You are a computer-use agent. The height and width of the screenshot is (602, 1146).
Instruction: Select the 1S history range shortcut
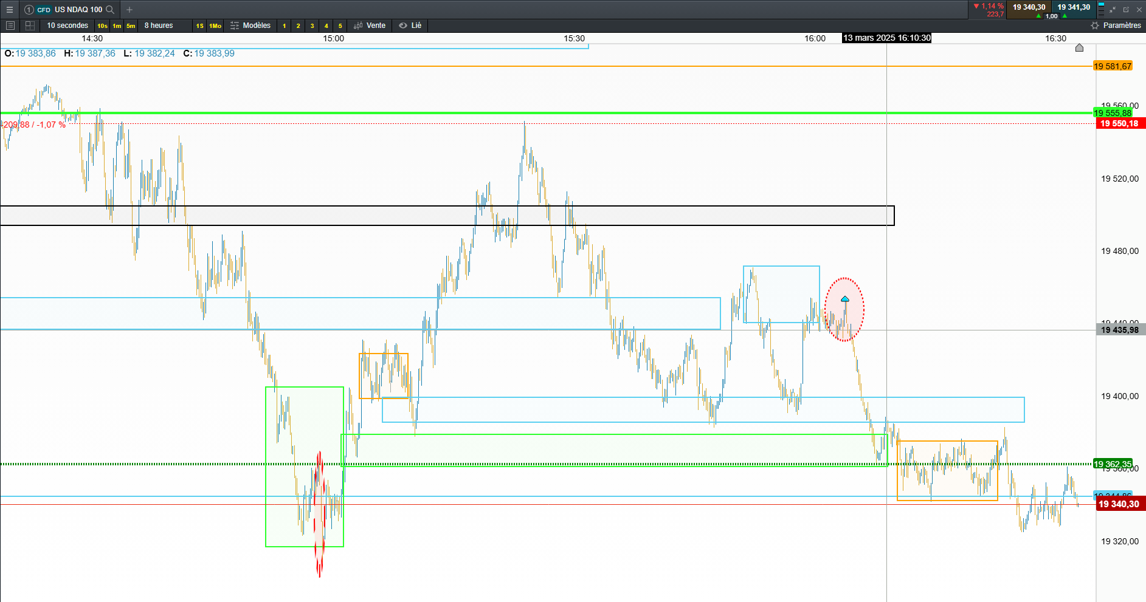[x=199, y=26]
